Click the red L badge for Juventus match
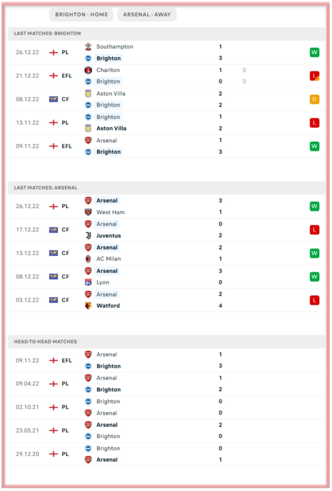This screenshot has height=491, width=332. tap(314, 230)
